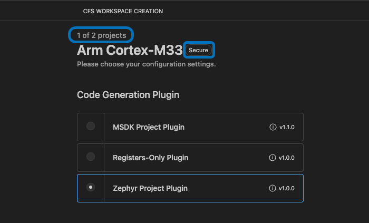Screen dimensions: 369x223
Task: Show info for the Zephyr Project Plugin
Action: point(273,188)
